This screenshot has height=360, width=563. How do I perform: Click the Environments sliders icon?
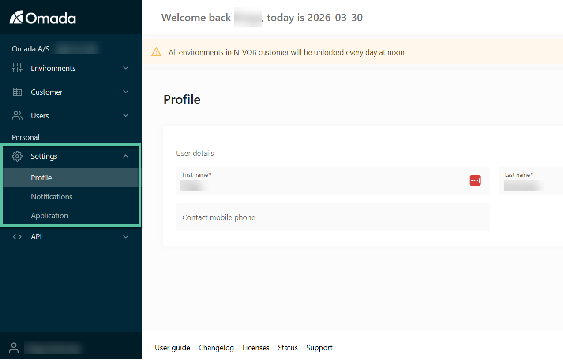[17, 68]
